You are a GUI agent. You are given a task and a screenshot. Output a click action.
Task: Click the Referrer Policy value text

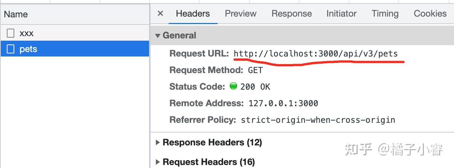click(x=318, y=120)
